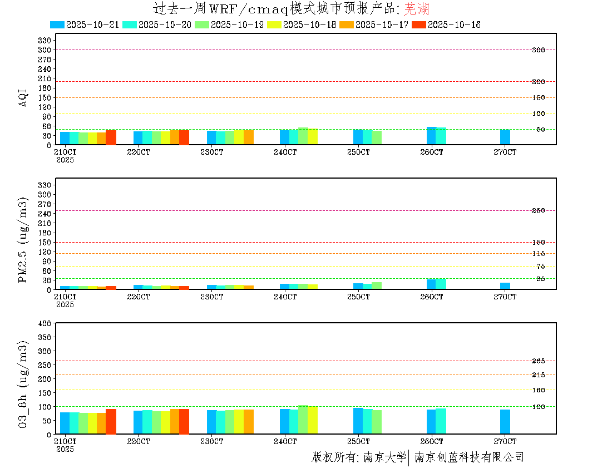This screenshot has width=612, height=473.
Task: Click the 265 threshold label in O3_8h chart
Action: point(538,361)
